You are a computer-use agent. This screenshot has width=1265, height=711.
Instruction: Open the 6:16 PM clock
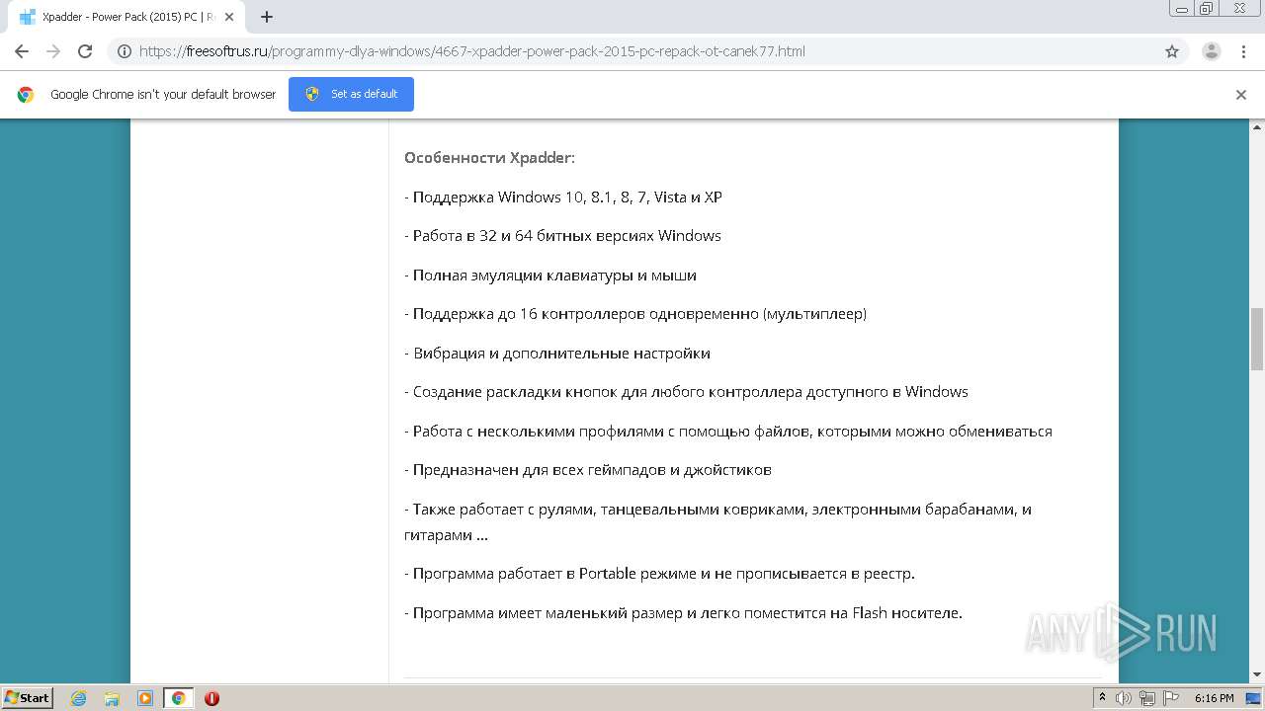click(x=1214, y=698)
